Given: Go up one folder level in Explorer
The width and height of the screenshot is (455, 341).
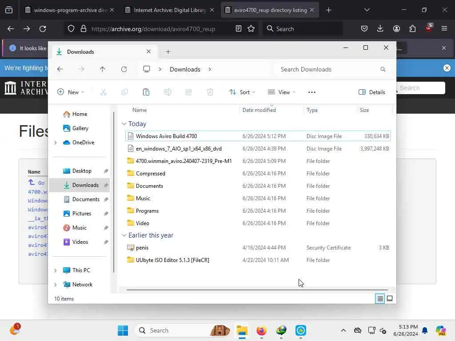Looking at the screenshot, I should click(x=103, y=69).
